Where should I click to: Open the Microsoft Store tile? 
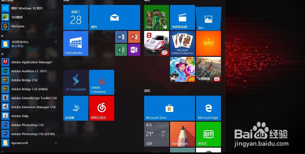169,108
